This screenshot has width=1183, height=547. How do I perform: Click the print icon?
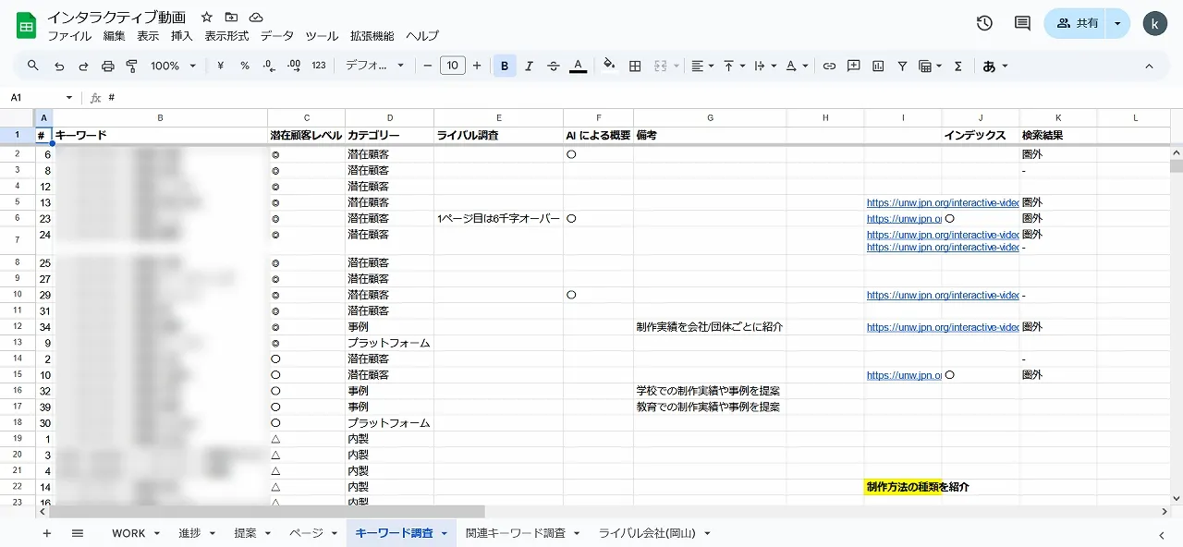(107, 66)
